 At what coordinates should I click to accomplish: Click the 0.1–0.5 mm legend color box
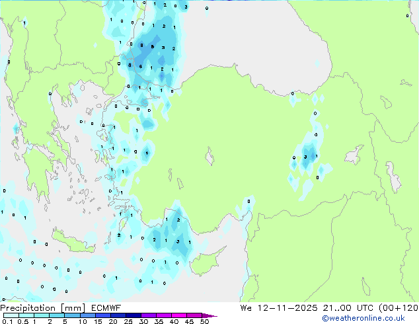pos(11,315)
